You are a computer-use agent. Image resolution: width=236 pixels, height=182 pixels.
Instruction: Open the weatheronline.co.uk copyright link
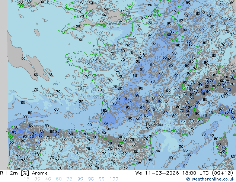(210, 179)
